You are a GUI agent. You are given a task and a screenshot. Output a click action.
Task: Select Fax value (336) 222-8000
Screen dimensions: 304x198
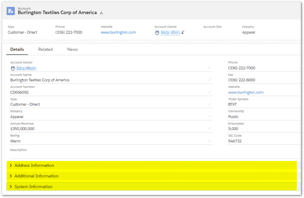coord(241,80)
